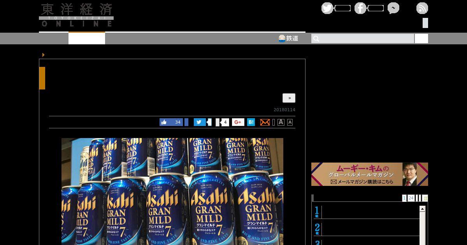Share article on Google Plus
Screen dimensions: 467x245
238,122
